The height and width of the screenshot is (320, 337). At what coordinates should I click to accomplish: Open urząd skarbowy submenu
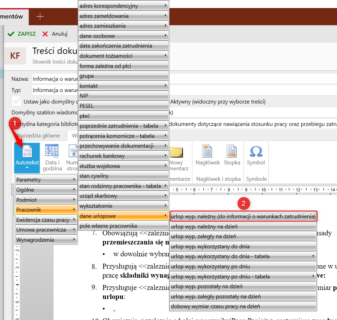pos(124,196)
